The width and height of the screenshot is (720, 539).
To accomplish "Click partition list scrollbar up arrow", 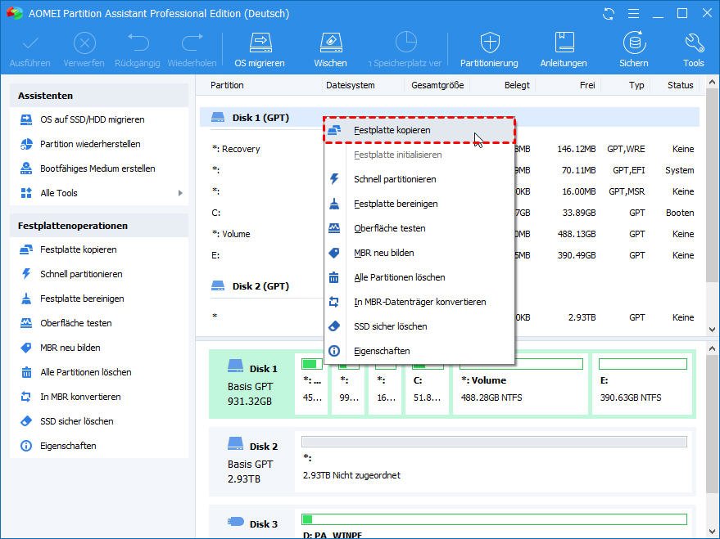I will click(x=712, y=83).
